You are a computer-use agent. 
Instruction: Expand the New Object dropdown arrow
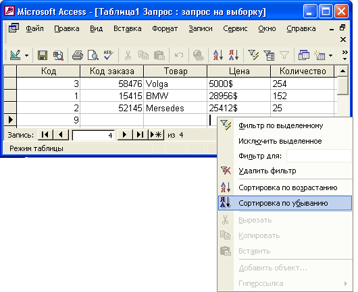coord(330,55)
